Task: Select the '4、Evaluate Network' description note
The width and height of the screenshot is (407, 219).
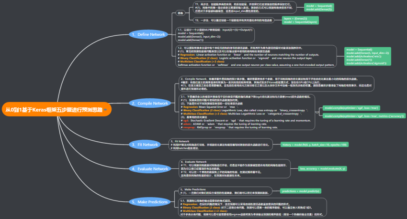Action: [x=235, y=168]
